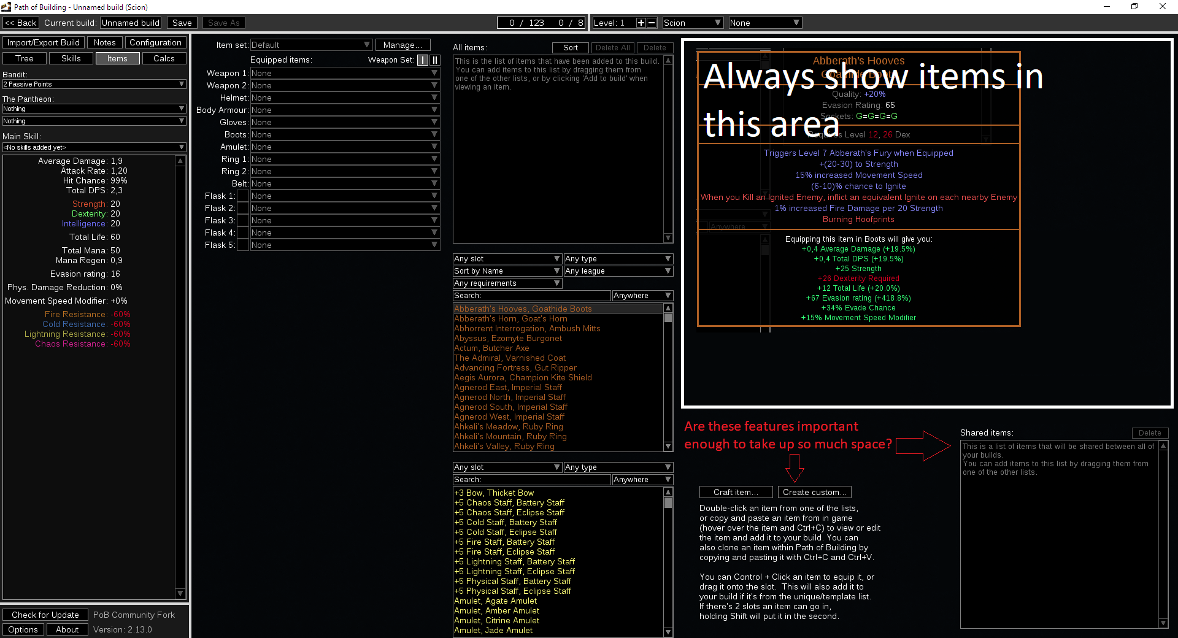
Task: Switch to weapon set II
Action: (435, 60)
